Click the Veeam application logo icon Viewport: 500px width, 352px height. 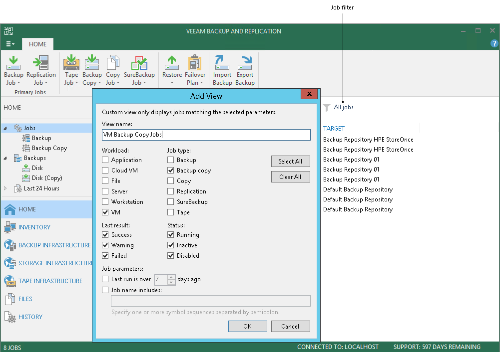tap(8, 31)
